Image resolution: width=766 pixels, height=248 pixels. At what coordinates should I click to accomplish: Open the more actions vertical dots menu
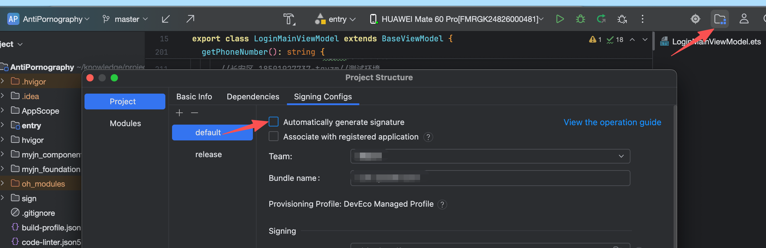(x=642, y=19)
